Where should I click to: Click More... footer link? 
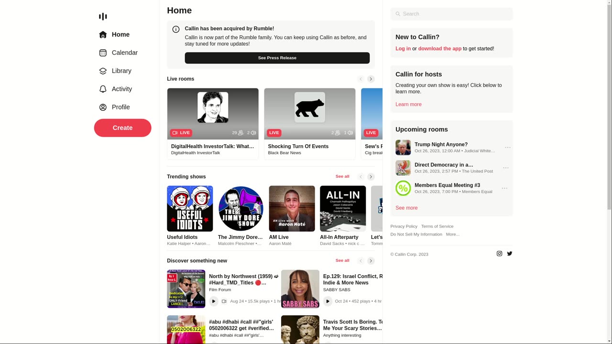[453, 235]
